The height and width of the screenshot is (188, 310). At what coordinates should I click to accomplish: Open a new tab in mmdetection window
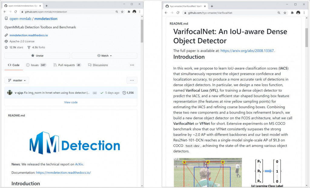(x=46, y=6)
